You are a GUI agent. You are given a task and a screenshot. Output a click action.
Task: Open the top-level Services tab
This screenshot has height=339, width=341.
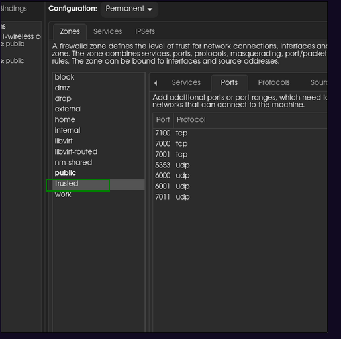(x=107, y=31)
